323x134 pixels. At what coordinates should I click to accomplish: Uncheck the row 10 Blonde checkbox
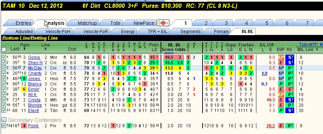click(x=4, y=105)
